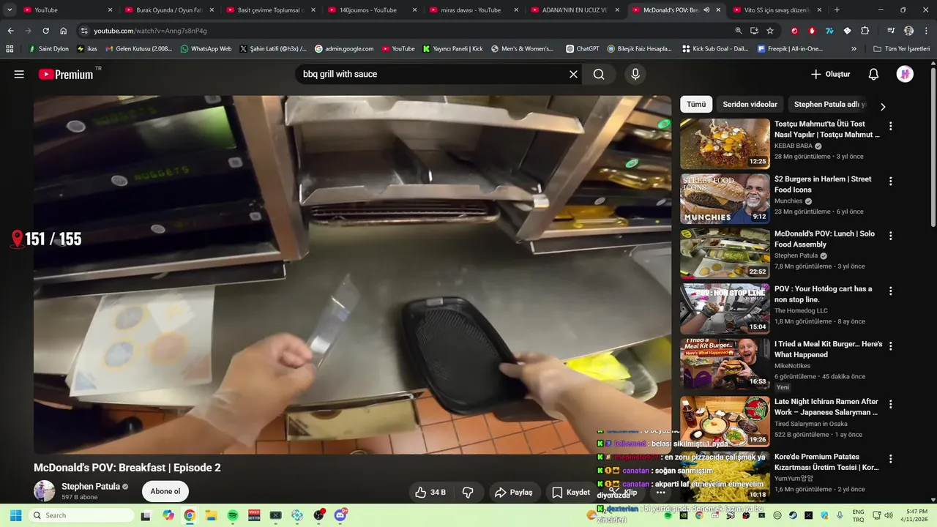Open the Chrome three-dot menu
Screen dimensions: 937x527
pyautogui.click(x=925, y=31)
